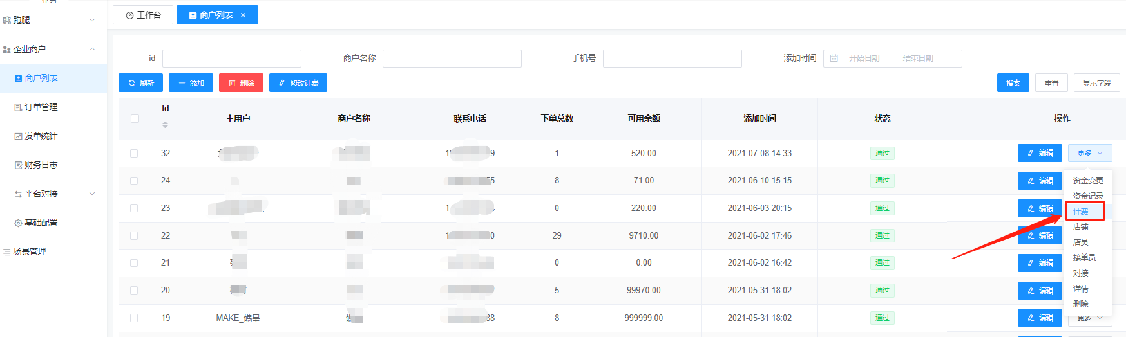Check the row with Id 20
Image resolution: width=1126 pixels, height=337 pixels.
click(x=134, y=291)
